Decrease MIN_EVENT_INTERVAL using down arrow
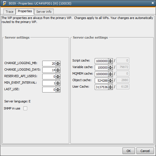 pos(58,84)
